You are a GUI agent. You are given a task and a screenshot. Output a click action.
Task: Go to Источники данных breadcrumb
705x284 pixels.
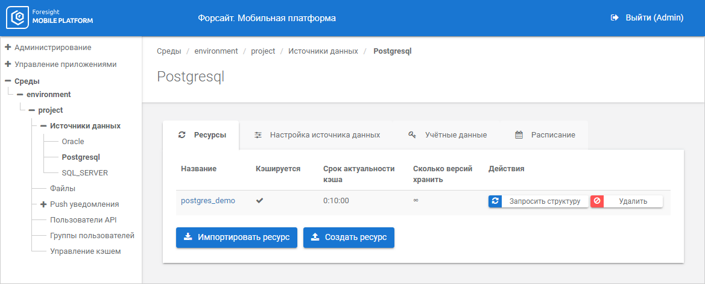323,51
